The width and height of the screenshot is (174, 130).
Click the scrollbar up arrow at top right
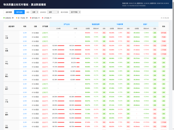click(x=173, y=1)
